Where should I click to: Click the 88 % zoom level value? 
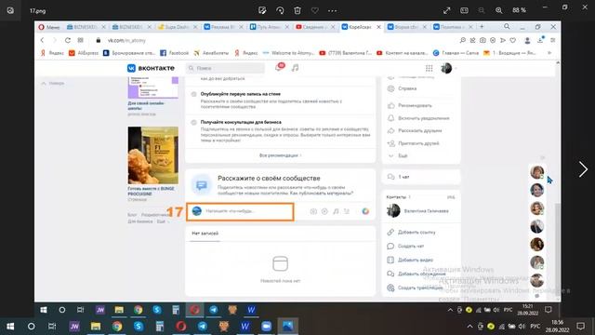pos(519,10)
